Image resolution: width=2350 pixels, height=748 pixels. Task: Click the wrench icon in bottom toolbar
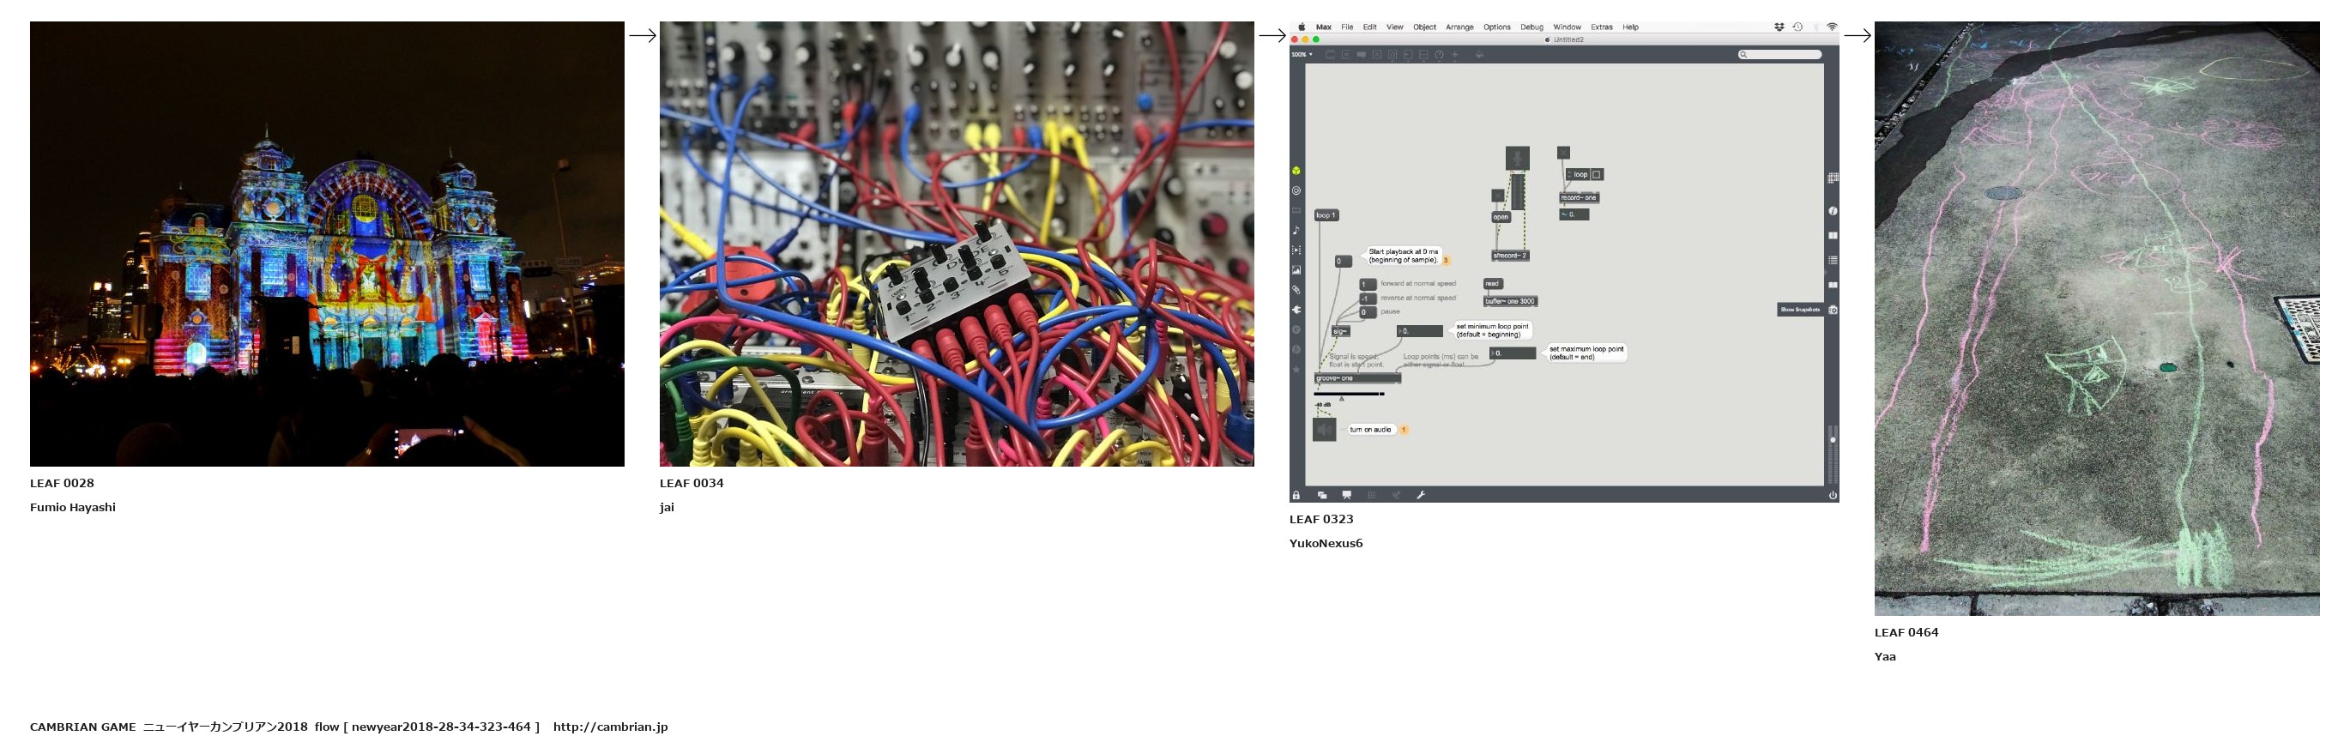(1421, 495)
